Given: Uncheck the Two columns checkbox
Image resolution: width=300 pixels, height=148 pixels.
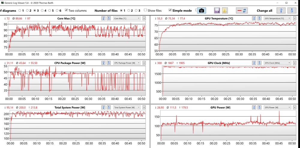Looking at the screenshot, I should (x=66, y=10).
